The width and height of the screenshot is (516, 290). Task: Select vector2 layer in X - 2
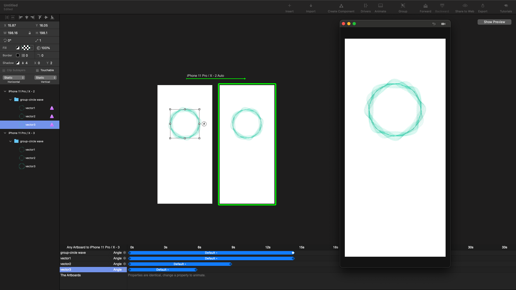tap(30, 117)
